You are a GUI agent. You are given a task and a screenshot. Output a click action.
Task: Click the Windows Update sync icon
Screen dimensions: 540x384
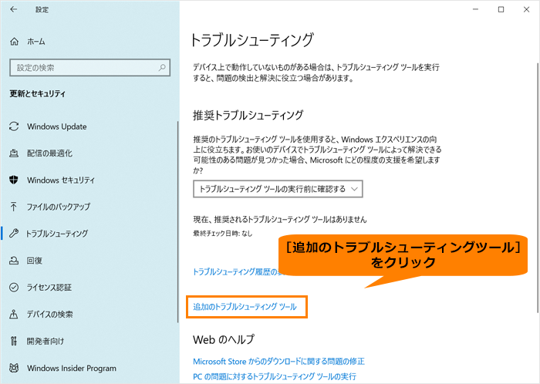coord(14,126)
